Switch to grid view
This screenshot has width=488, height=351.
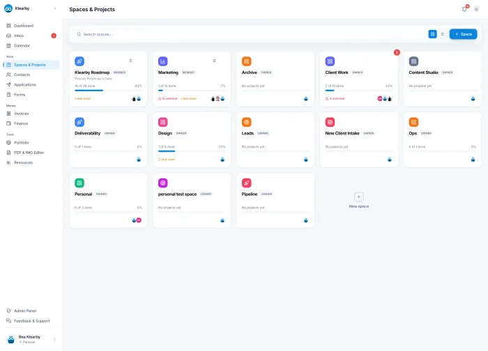coord(432,34)
